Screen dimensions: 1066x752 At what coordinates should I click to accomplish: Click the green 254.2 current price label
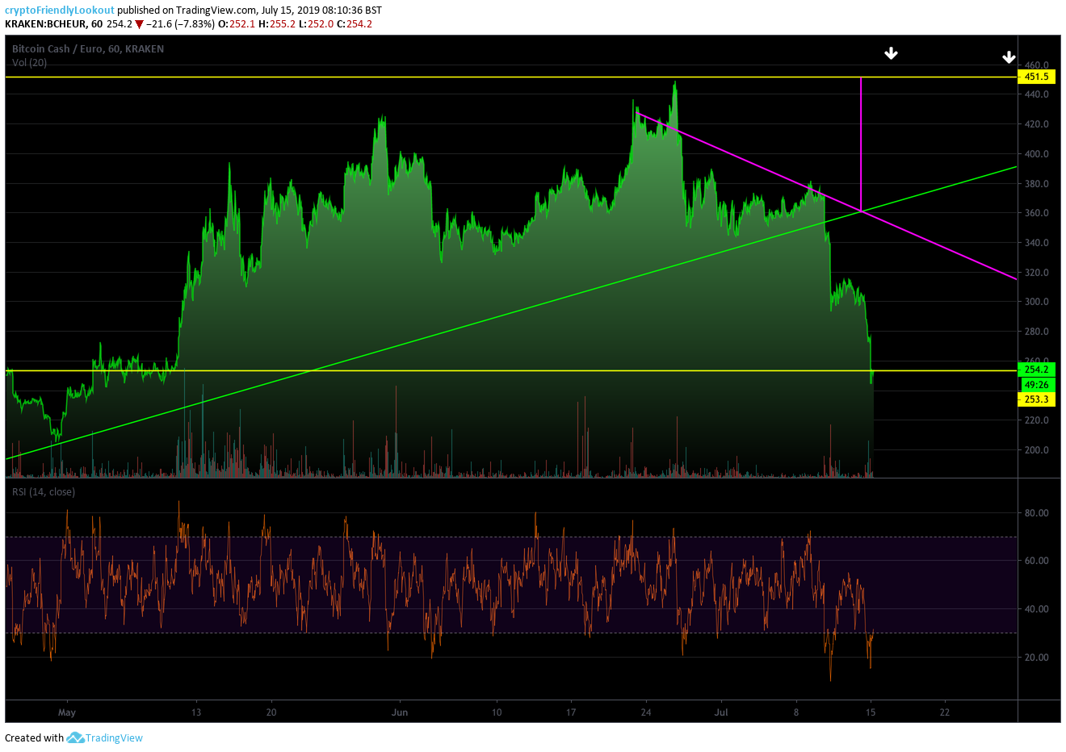pyautogui.click(x=1036, y=370)
